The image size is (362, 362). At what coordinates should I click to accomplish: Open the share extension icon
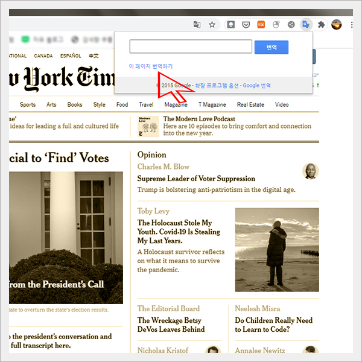[x=291, y=25]
